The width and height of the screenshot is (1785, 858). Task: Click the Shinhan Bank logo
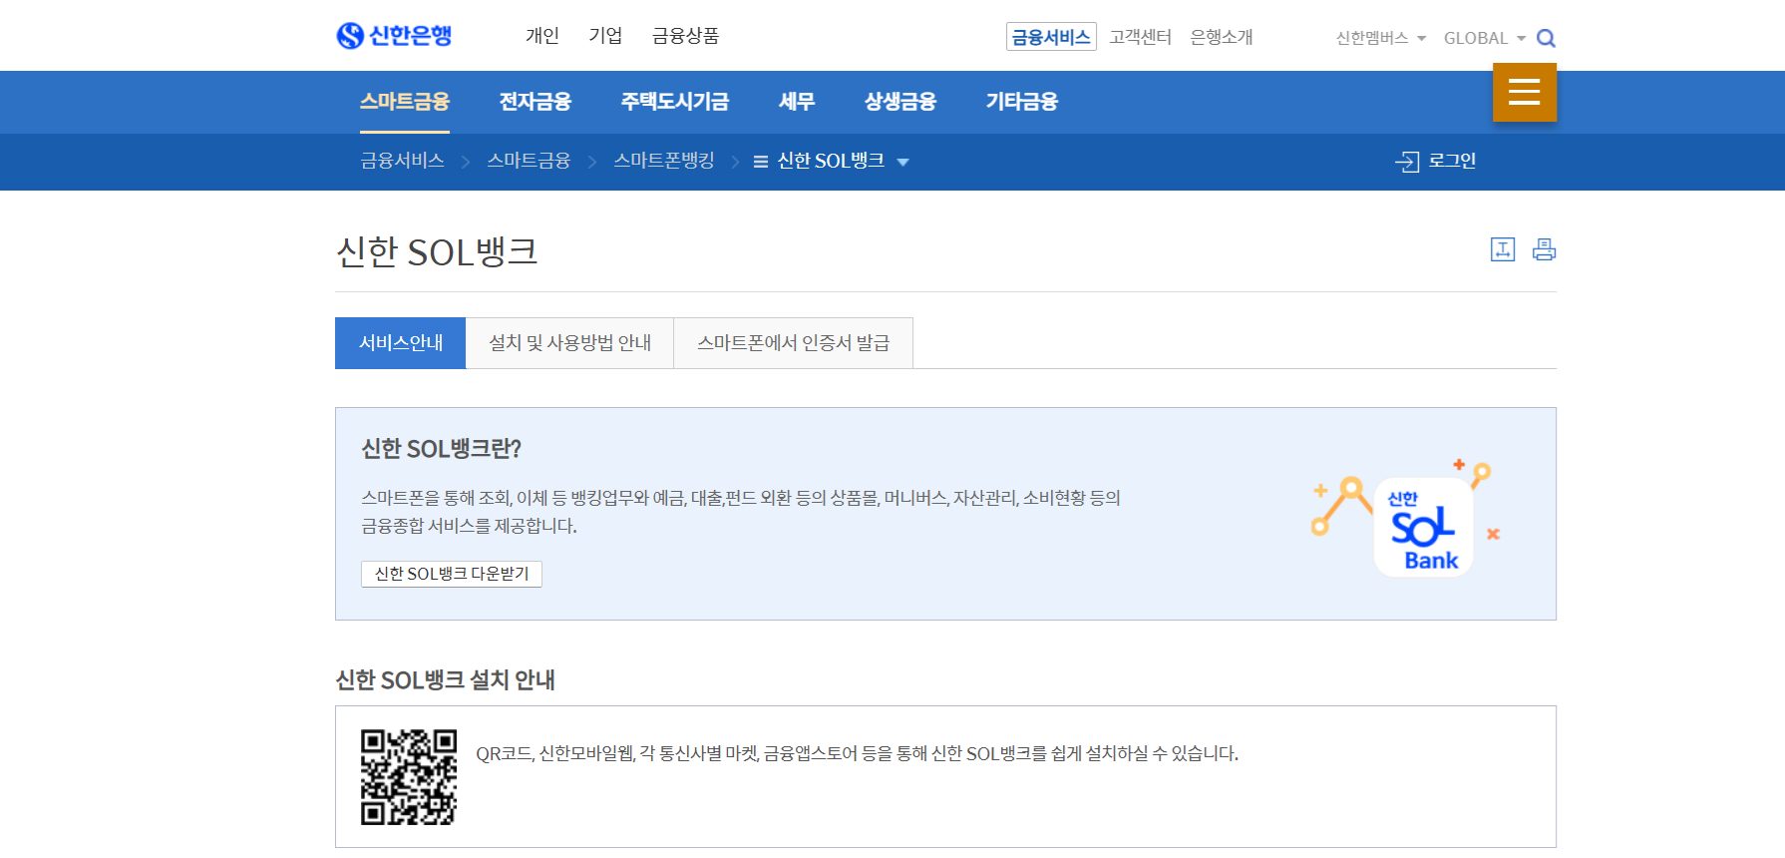[x=395, y=36]
